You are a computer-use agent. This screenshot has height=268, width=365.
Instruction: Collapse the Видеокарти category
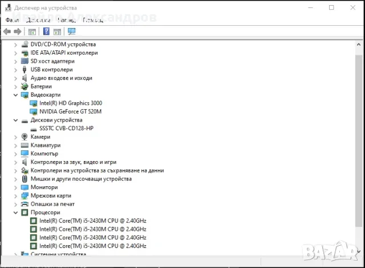[x=15, y=95]
